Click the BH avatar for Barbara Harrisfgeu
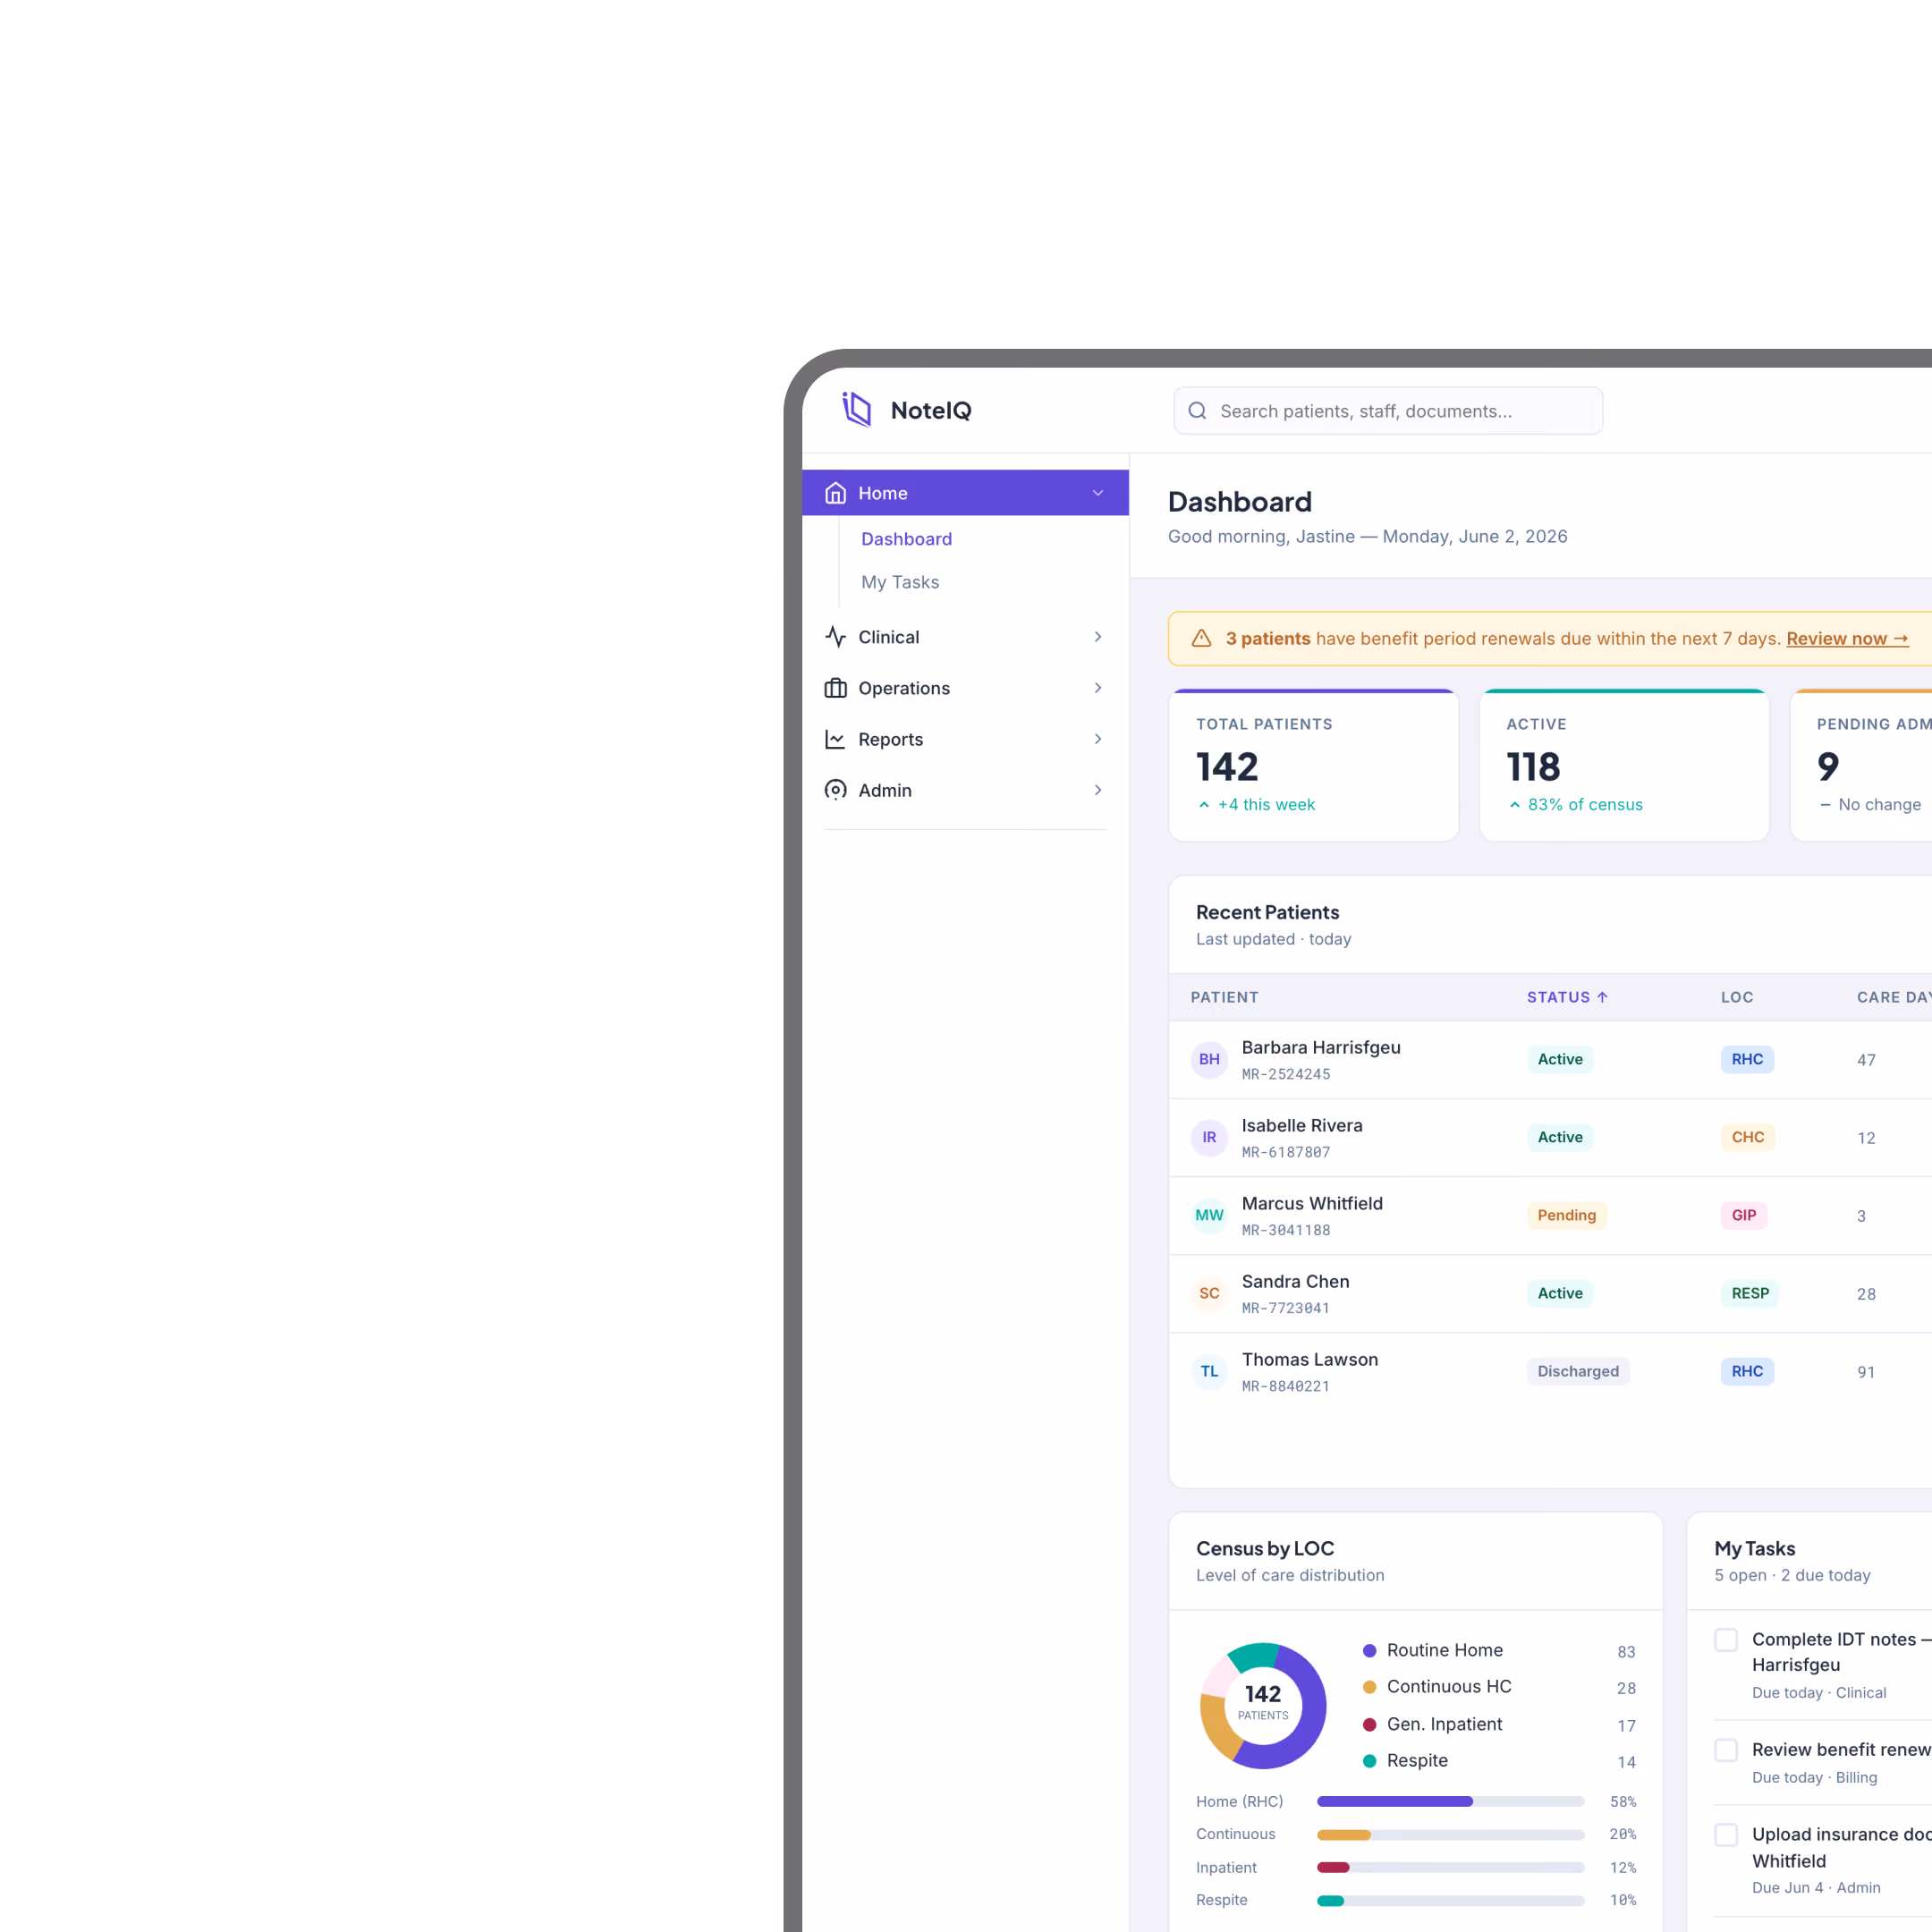Screen dimensions: 1932x1932 [x=1209, y=1059]
